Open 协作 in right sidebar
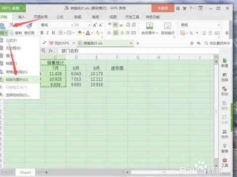Image resolution: width=237 pixels, height=177 pixels. pos(225,134)
